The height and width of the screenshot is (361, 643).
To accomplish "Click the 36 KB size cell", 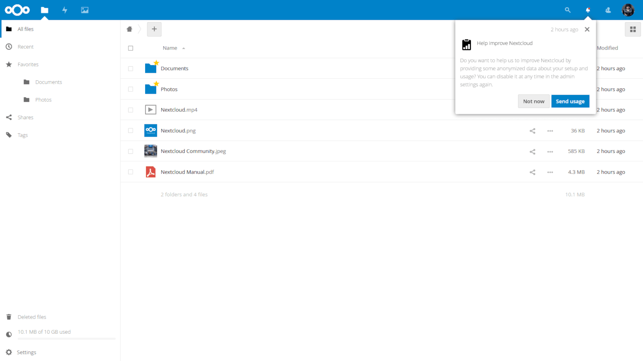I will click(x=578, y=131).
